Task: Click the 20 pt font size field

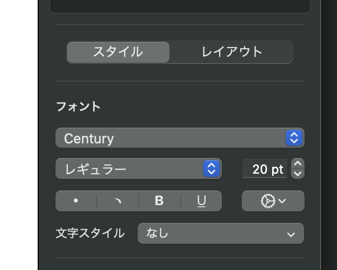Action: click(265, 169)
